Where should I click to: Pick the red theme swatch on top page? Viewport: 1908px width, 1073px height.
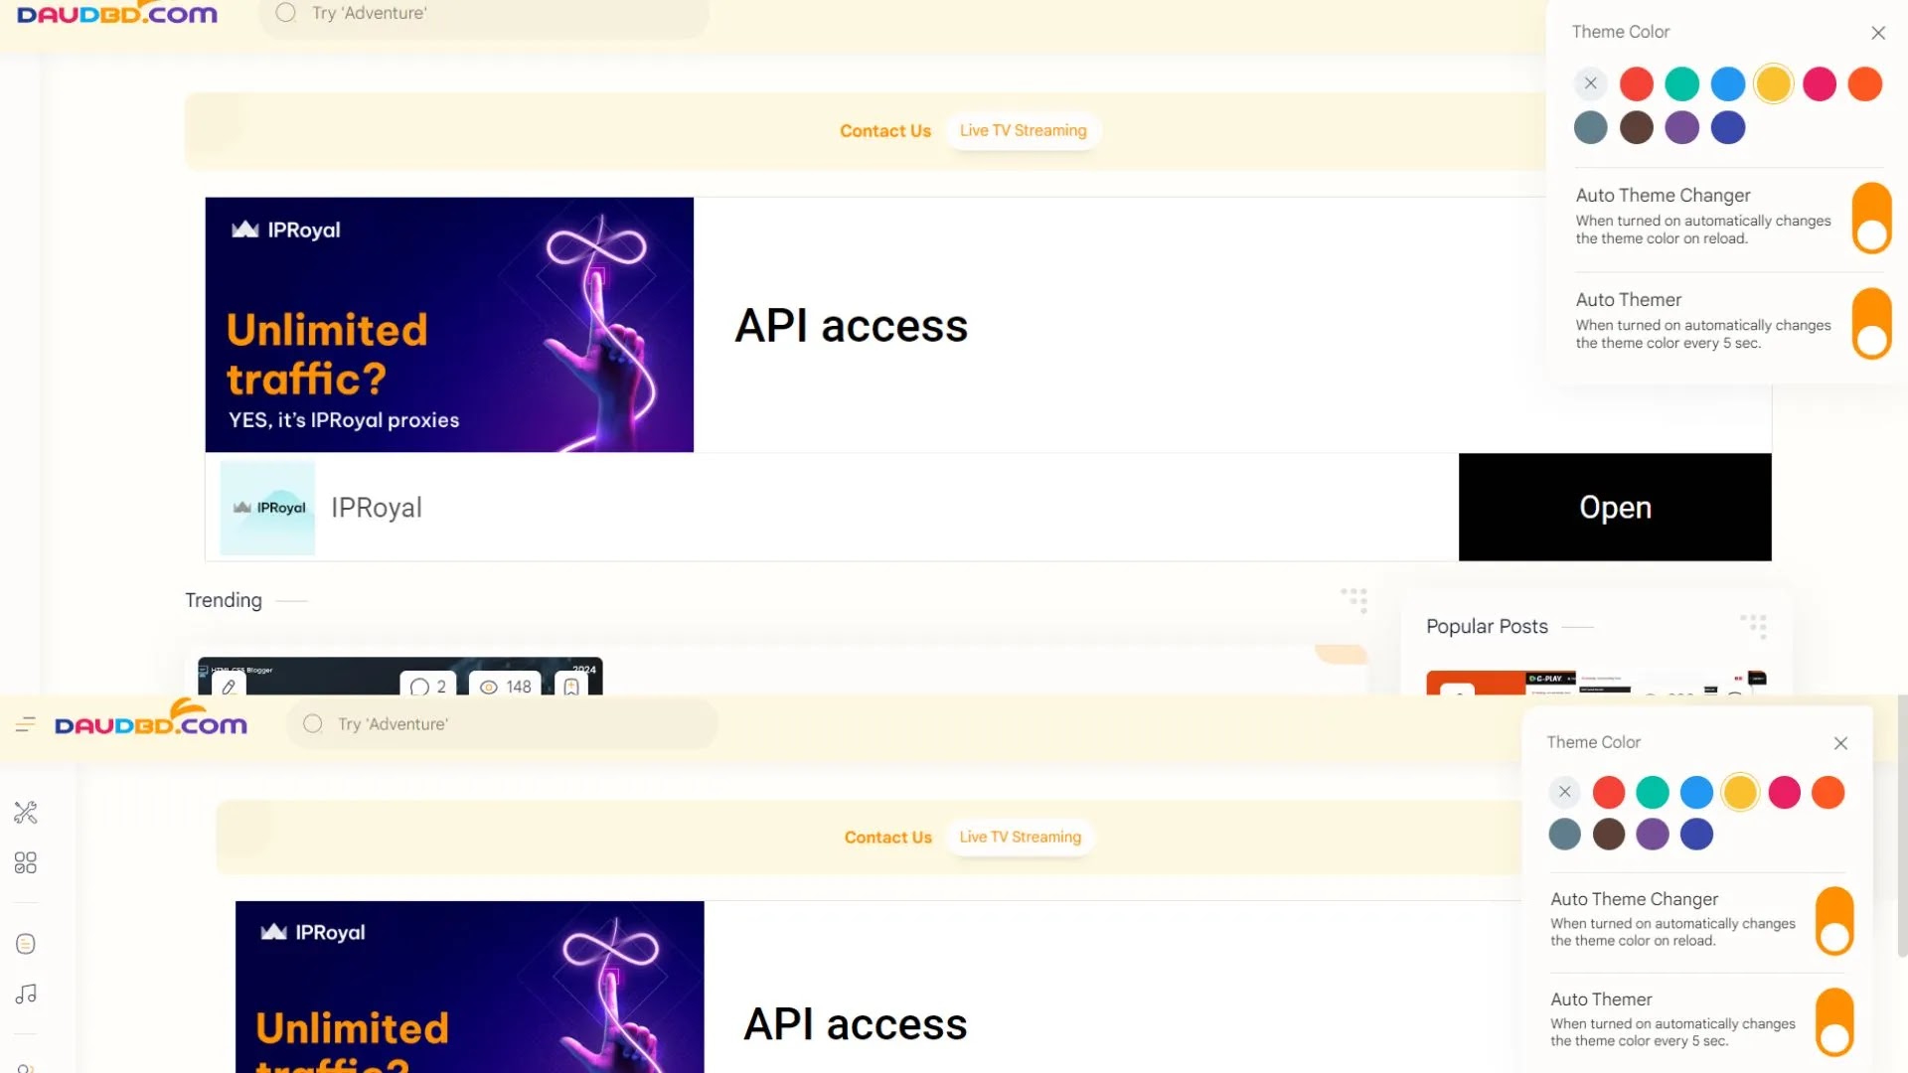tap(1637, 83)
